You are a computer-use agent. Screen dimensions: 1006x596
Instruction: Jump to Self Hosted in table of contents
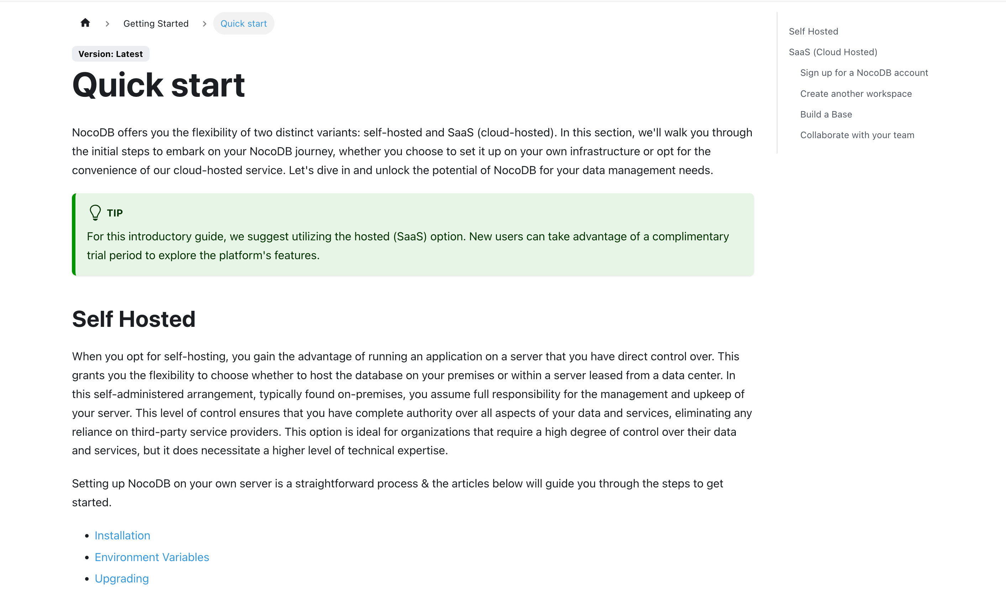(813, 31)
